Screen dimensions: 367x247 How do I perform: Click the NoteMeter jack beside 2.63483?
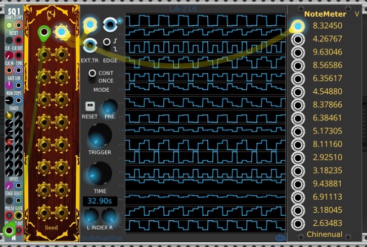(x=298, y=223)
